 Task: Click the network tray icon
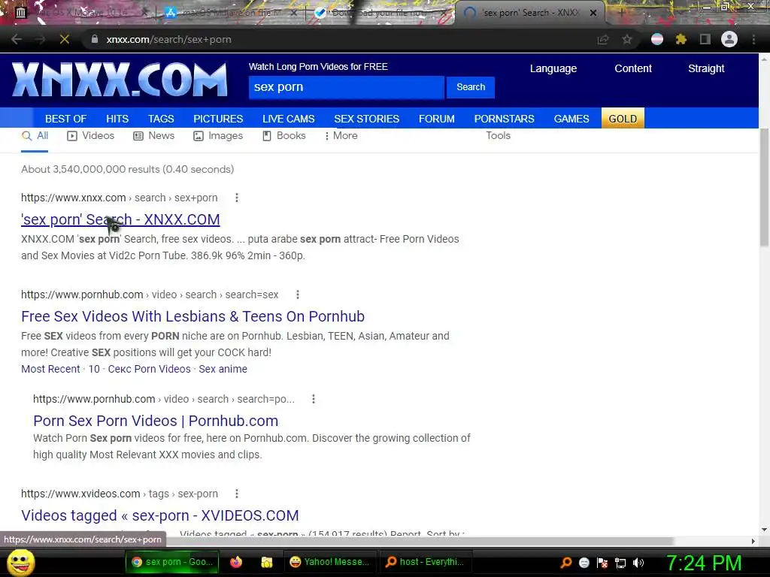[x=620, y=563]
